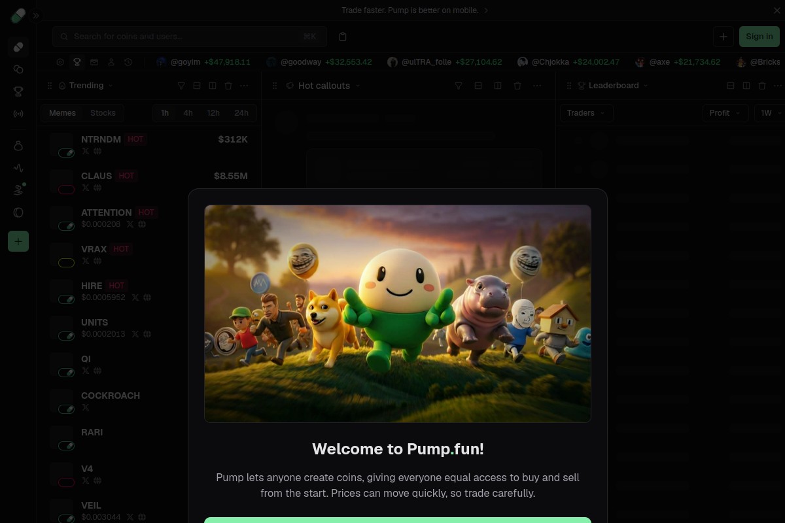Expand the sidebar with the double-chevron
785x523 pixels.
(x=36, y=16)
